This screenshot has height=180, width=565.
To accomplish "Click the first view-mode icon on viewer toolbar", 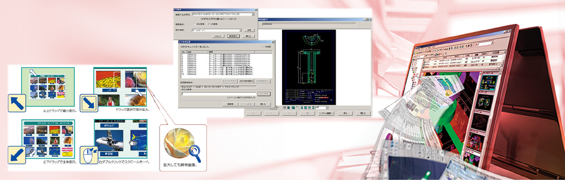I will coord(284,108).
